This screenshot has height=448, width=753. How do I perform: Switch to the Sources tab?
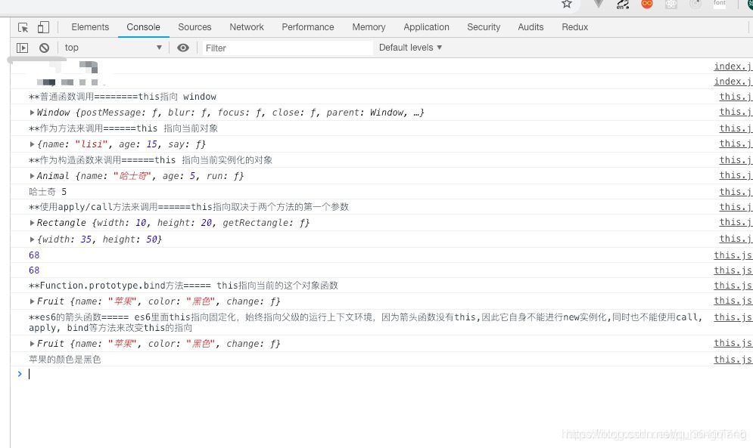pyautogui.click(x=194, y=27)
